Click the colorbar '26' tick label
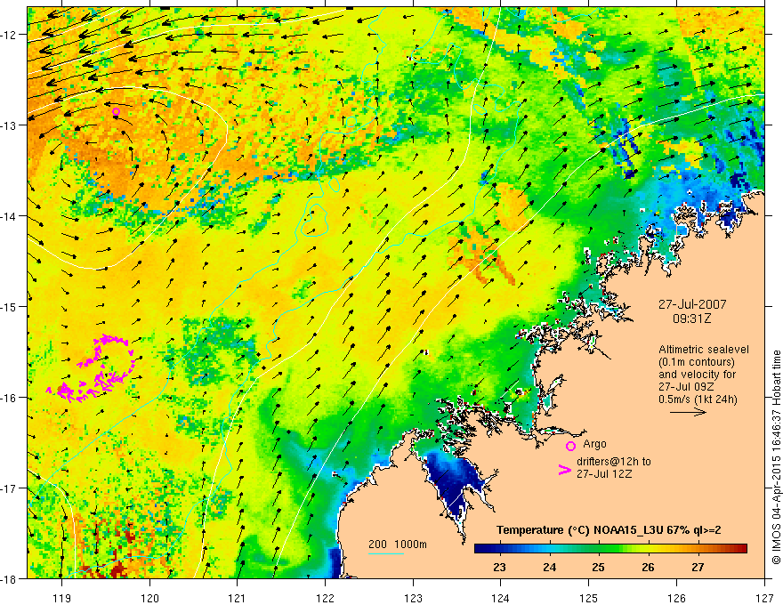Screen dimensions: 783x605 coord(648,567)
